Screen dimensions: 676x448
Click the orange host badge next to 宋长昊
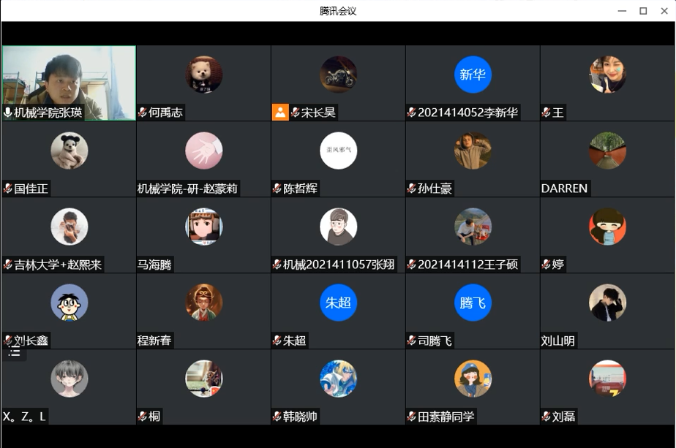280,113
